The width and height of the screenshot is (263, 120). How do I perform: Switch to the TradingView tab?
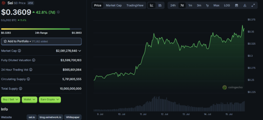pyautogui.click(x=135, y=5)
